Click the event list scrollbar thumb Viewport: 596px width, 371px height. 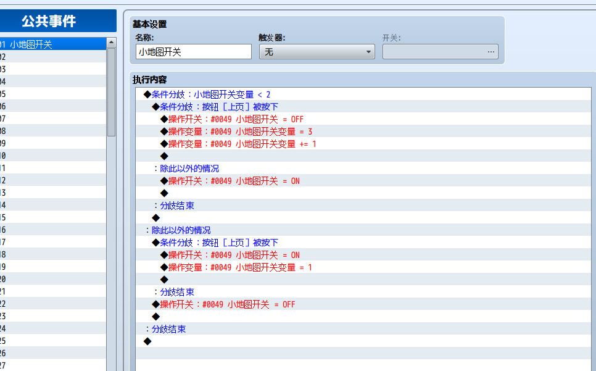[111, 92]
